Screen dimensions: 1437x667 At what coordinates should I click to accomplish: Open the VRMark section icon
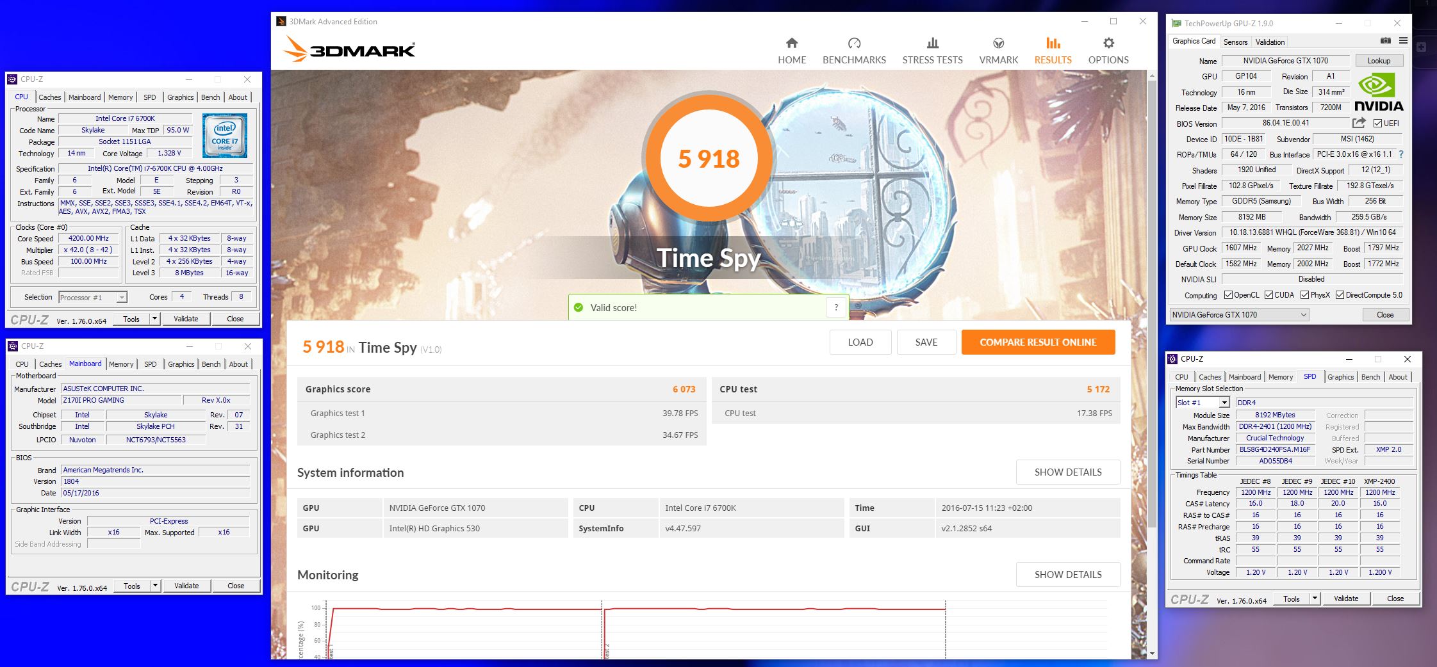click(x=998, y=43)
